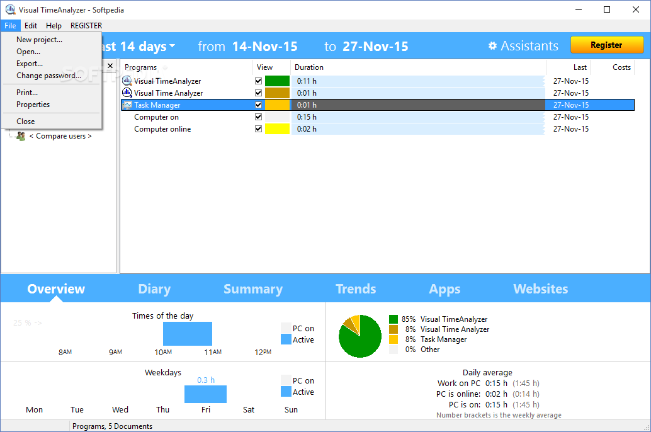Screen dimensions: 651x432
Task: Click the 0:15 h duration bar of Computer on
Action: coord(418,117)
